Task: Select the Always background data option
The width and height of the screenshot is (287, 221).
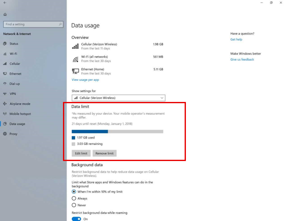Action: [74, 198]
